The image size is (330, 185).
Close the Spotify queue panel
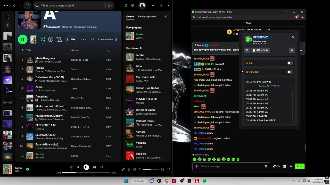tap(166, 16)
